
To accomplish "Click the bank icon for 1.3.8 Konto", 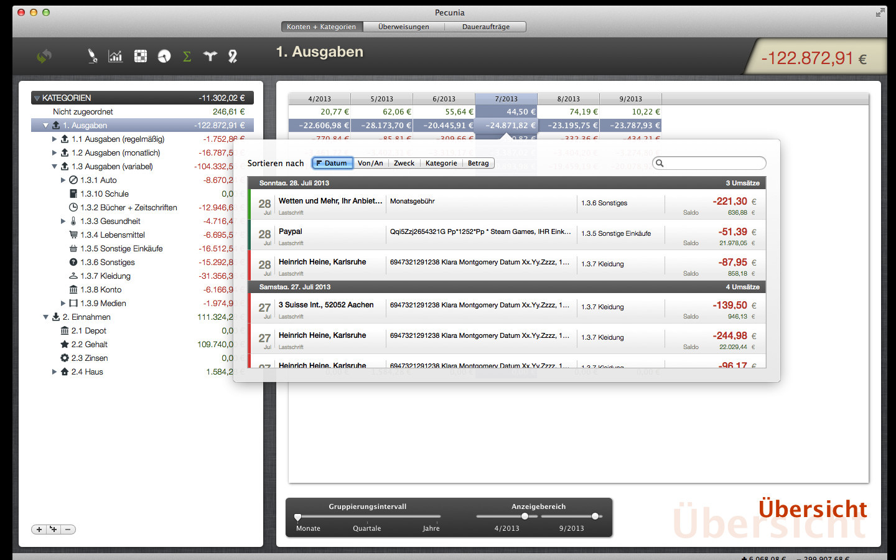I will tap(73, 289).
